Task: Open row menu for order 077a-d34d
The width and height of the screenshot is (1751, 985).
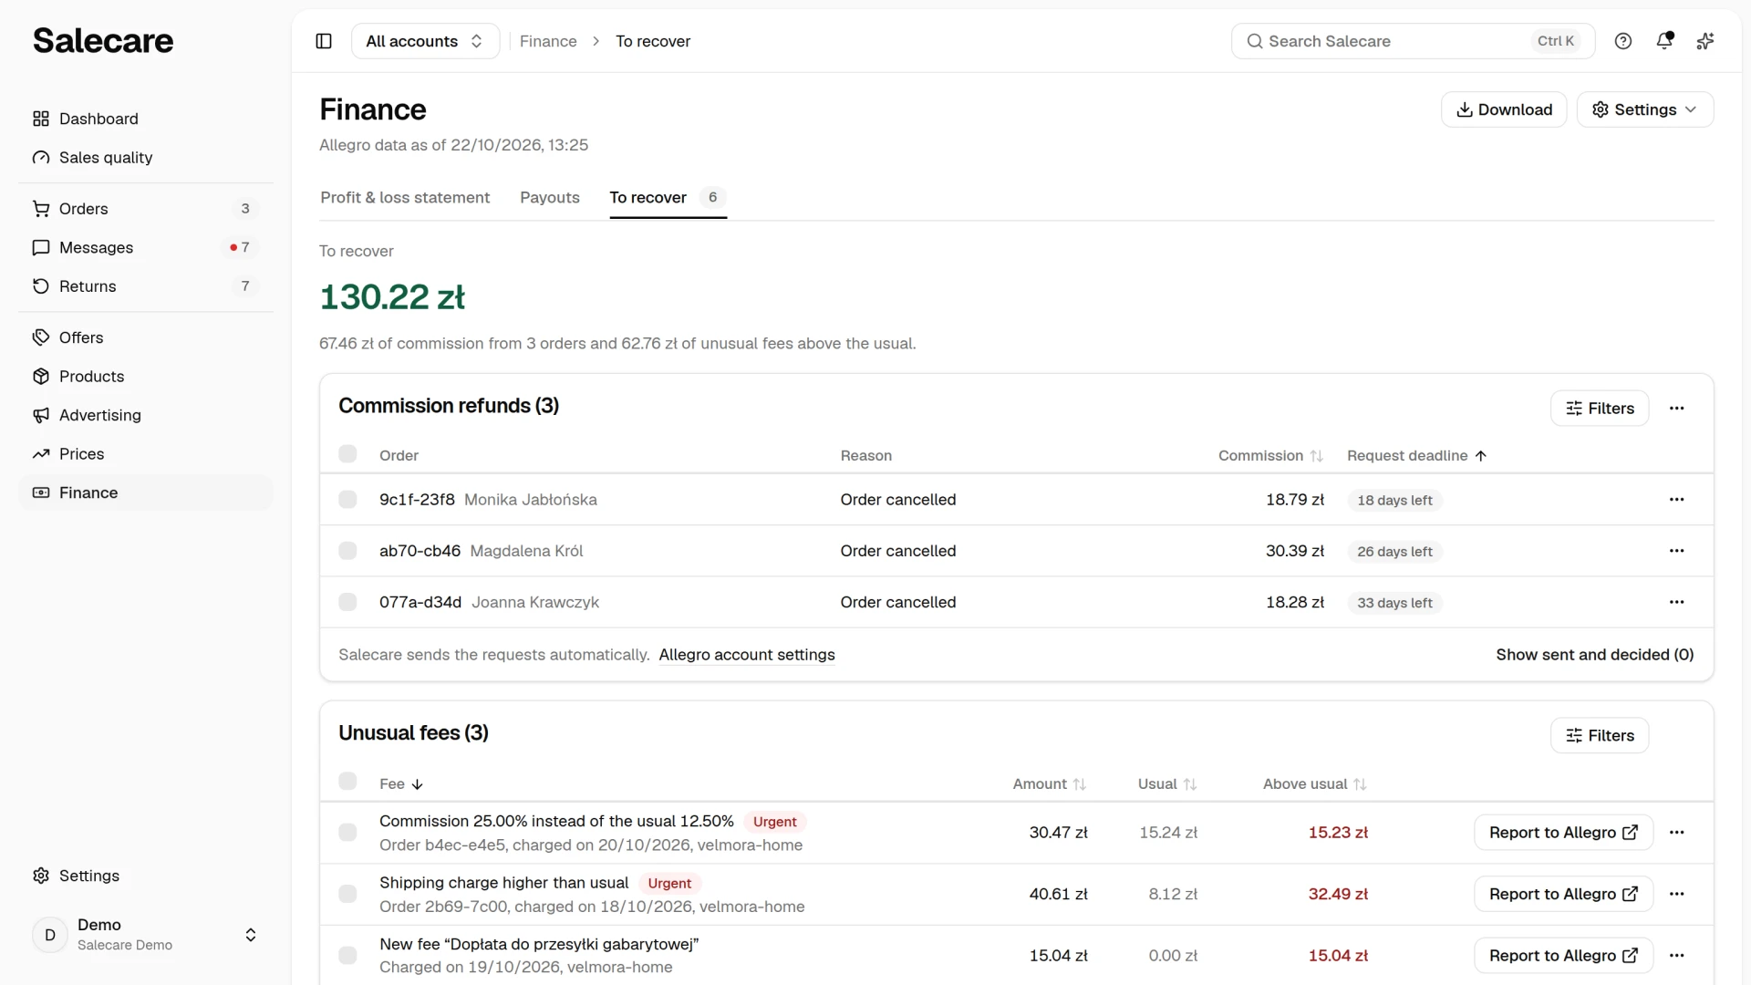Action: 1676,602
